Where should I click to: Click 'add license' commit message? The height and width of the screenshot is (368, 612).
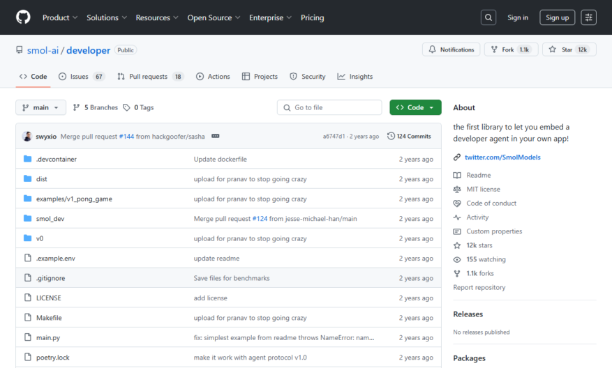point(210,298)
